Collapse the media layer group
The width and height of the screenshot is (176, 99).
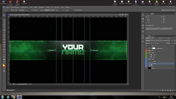148,53
